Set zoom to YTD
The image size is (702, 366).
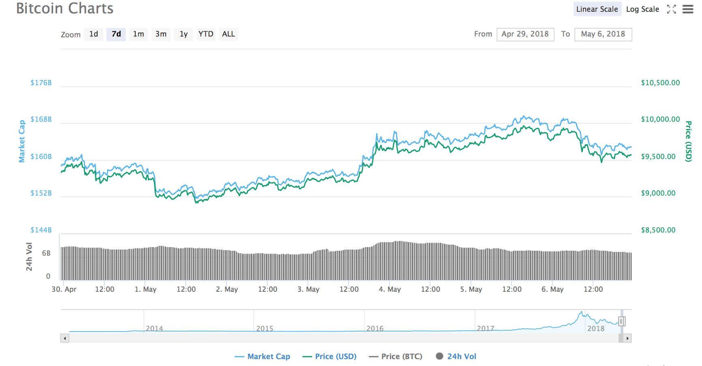206,34
